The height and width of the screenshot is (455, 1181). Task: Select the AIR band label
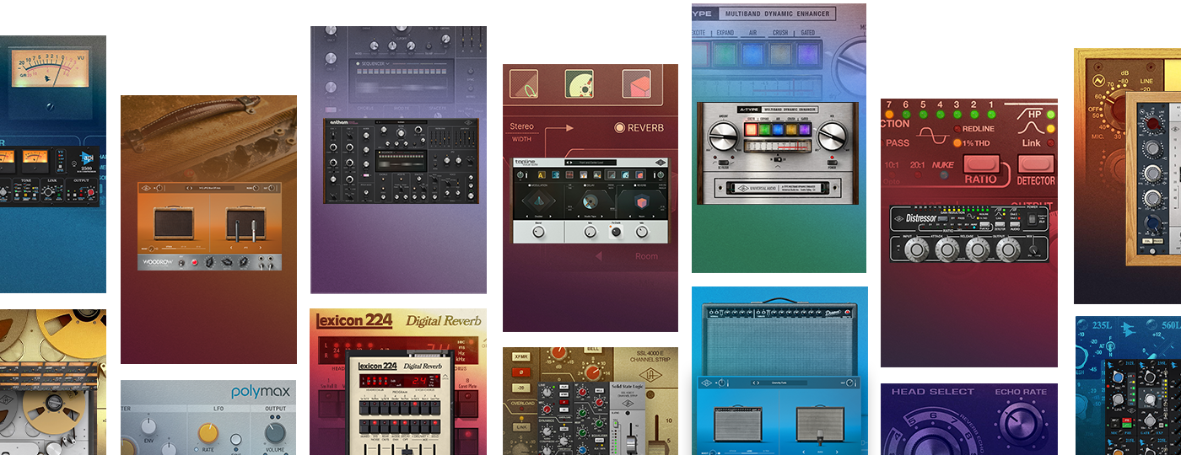point(754,32)
